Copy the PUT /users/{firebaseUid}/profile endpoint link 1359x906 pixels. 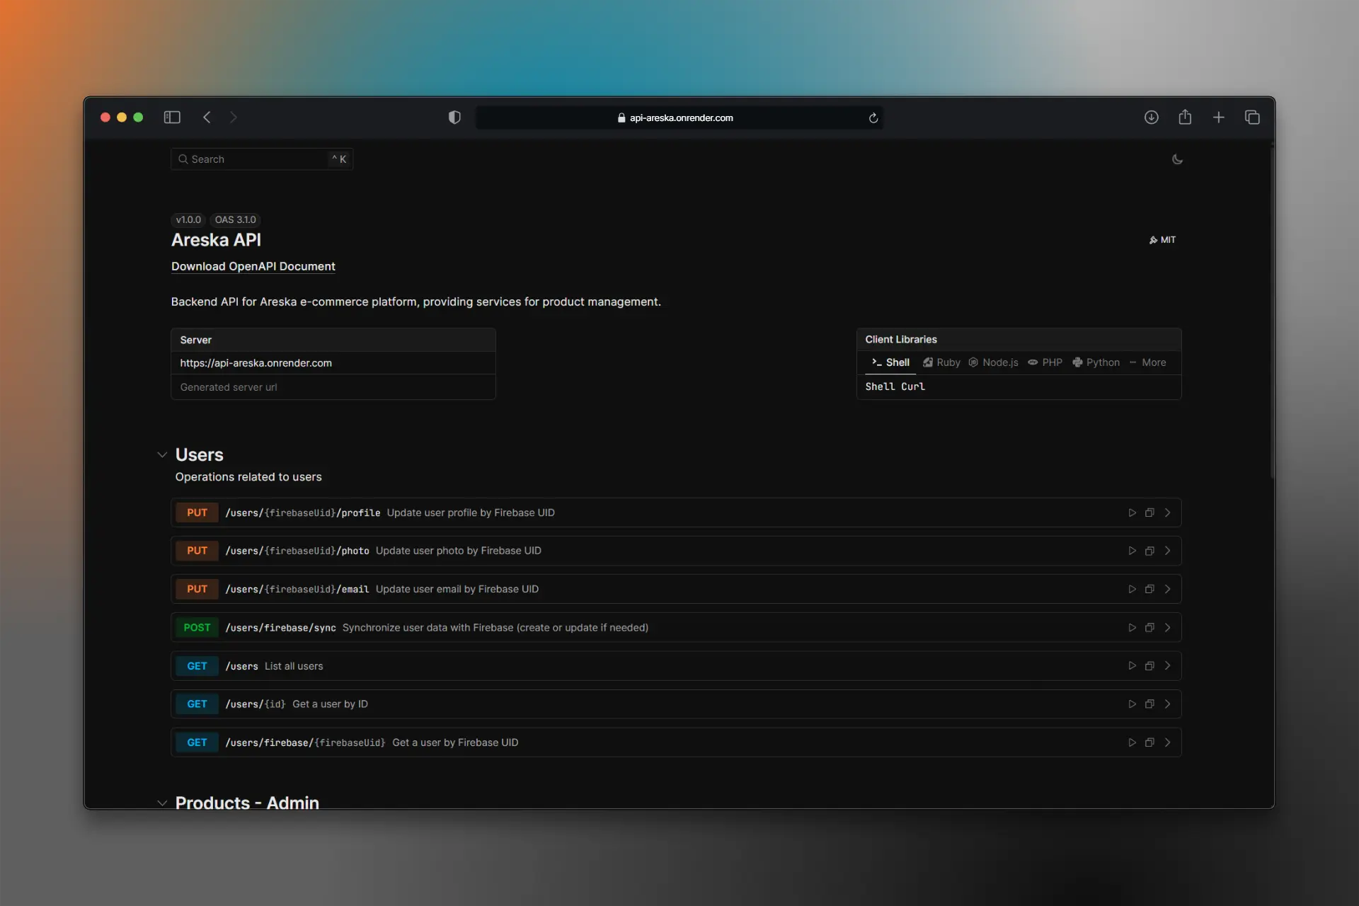coord(1149,512)
